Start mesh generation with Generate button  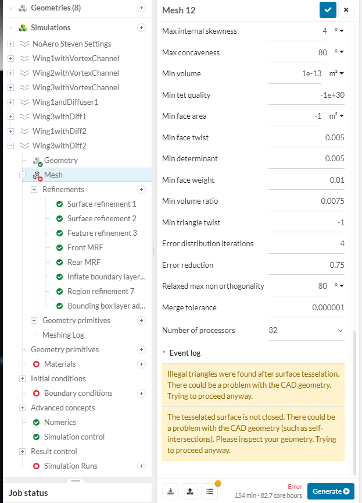(x=331, y=491)
